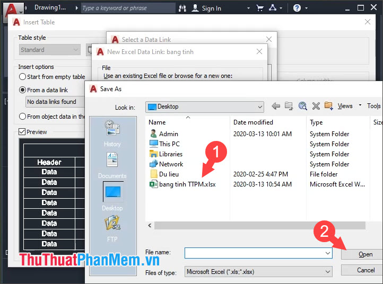383x284 pixels.
Task: Sort by the Name column header
Action: click(157, 122)
